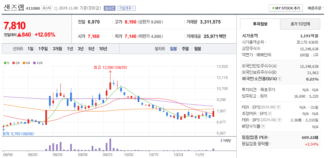Click the help icon beside PBR BPS (2024.06)
Viewport: 328px width, 158px height.
click(x=279, y=120)
